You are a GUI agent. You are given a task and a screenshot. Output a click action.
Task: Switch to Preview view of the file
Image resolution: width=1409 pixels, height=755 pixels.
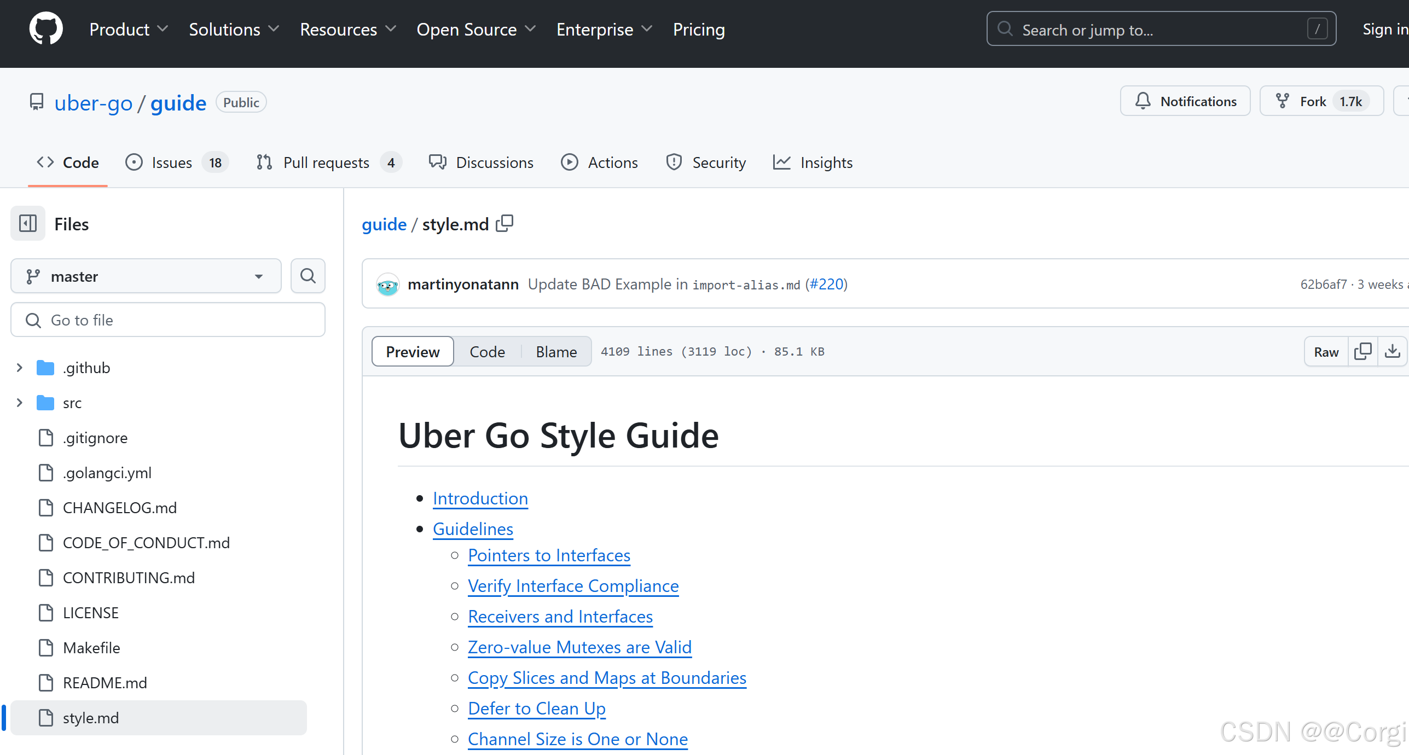pyautogui.click(x=413, y=351)
